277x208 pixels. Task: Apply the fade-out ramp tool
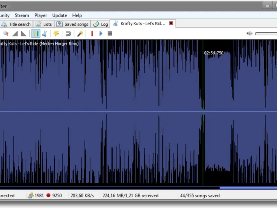coord(24,34)
